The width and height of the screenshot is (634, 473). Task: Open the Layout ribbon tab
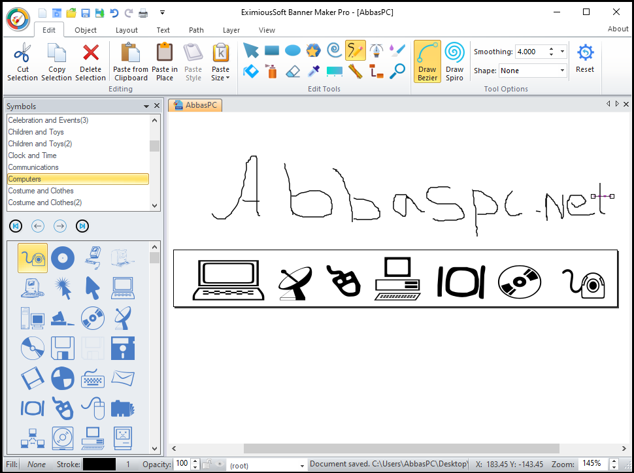pyautogui.click(x=127, y=30)
